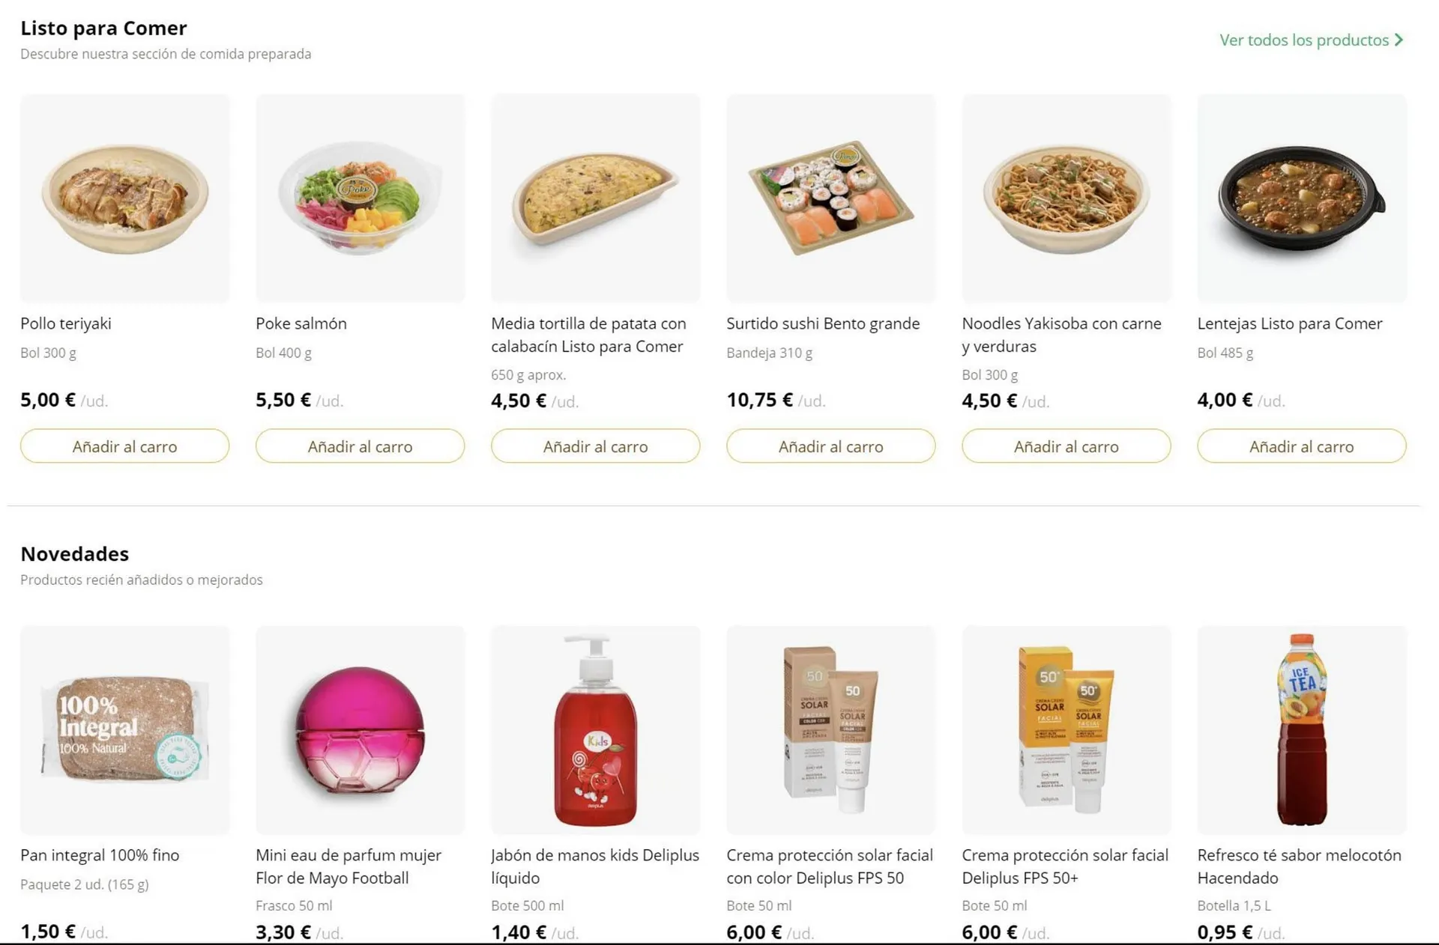1439x945 pixels.
Task: Open the Media tortilla de patata image
Action: (x=595, y=198)
